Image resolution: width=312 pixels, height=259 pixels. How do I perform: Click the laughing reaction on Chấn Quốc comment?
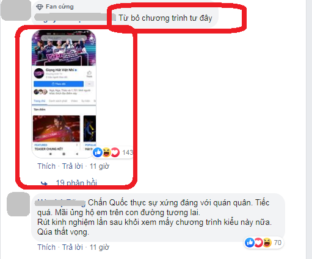pos(267,243)
